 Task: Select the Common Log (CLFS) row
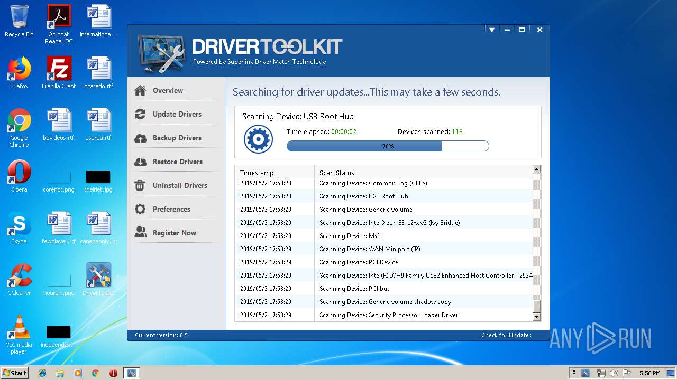[384, 183]
